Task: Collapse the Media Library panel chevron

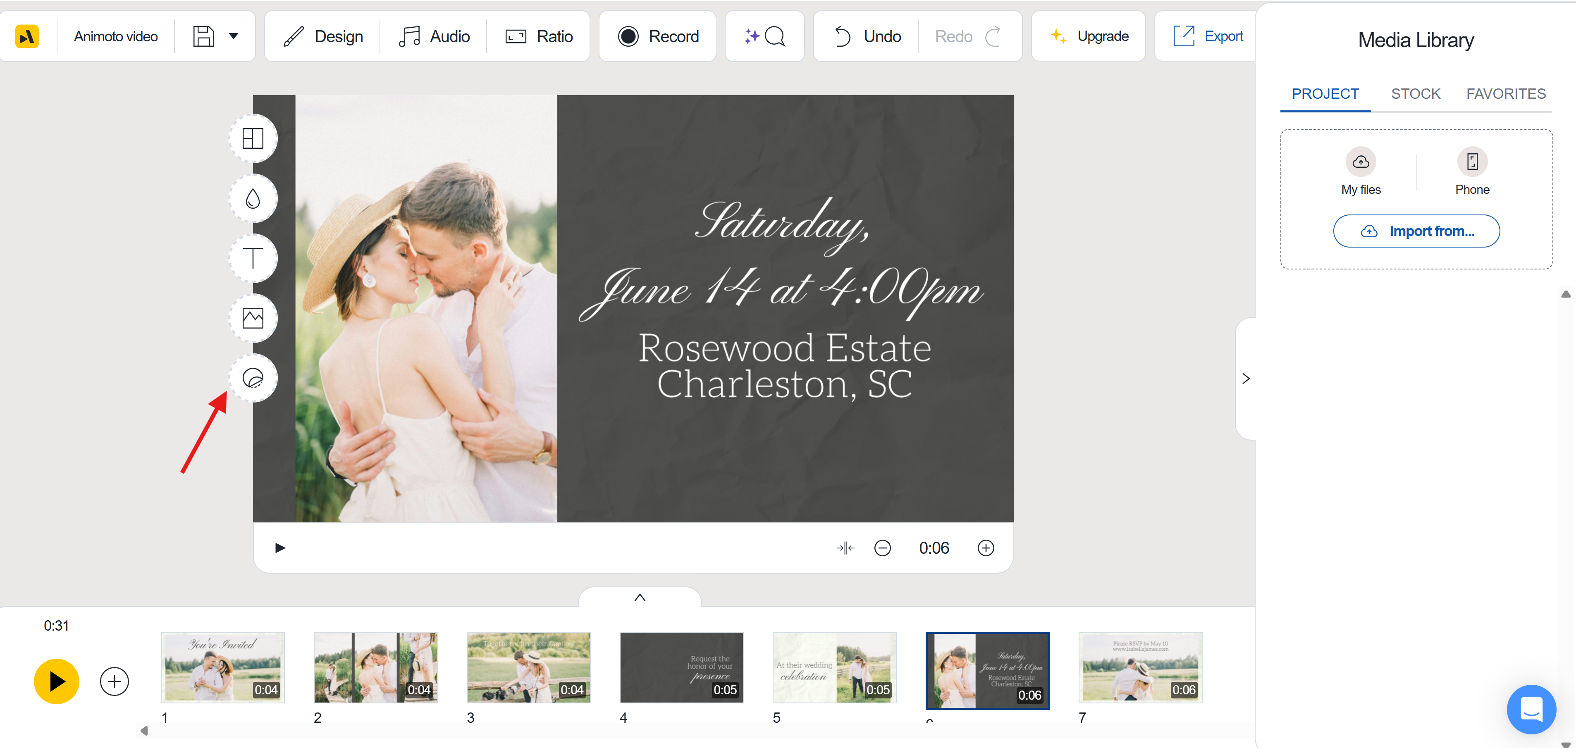Action: pos(1246,378)
